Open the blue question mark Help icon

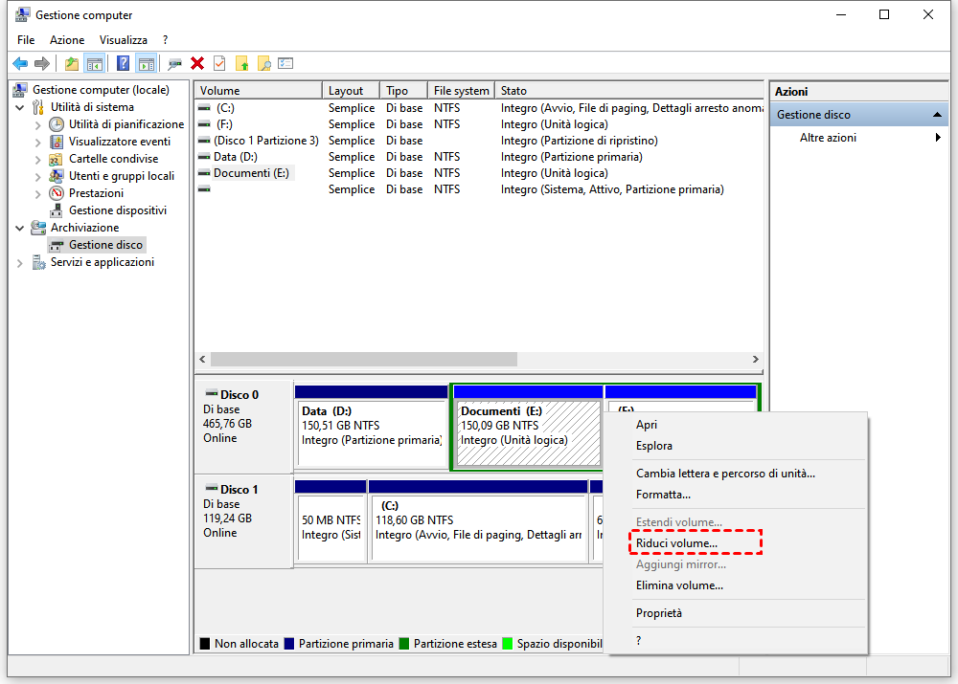tap(124, 63)
